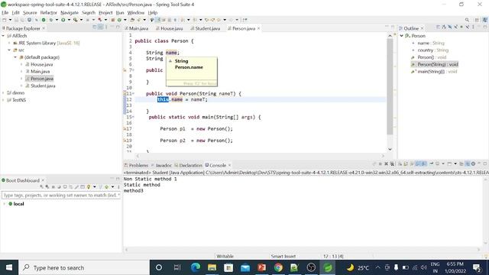Open the Run button dropdown arrow
Viewport: 489px width, 275px height.
point(69,20)
